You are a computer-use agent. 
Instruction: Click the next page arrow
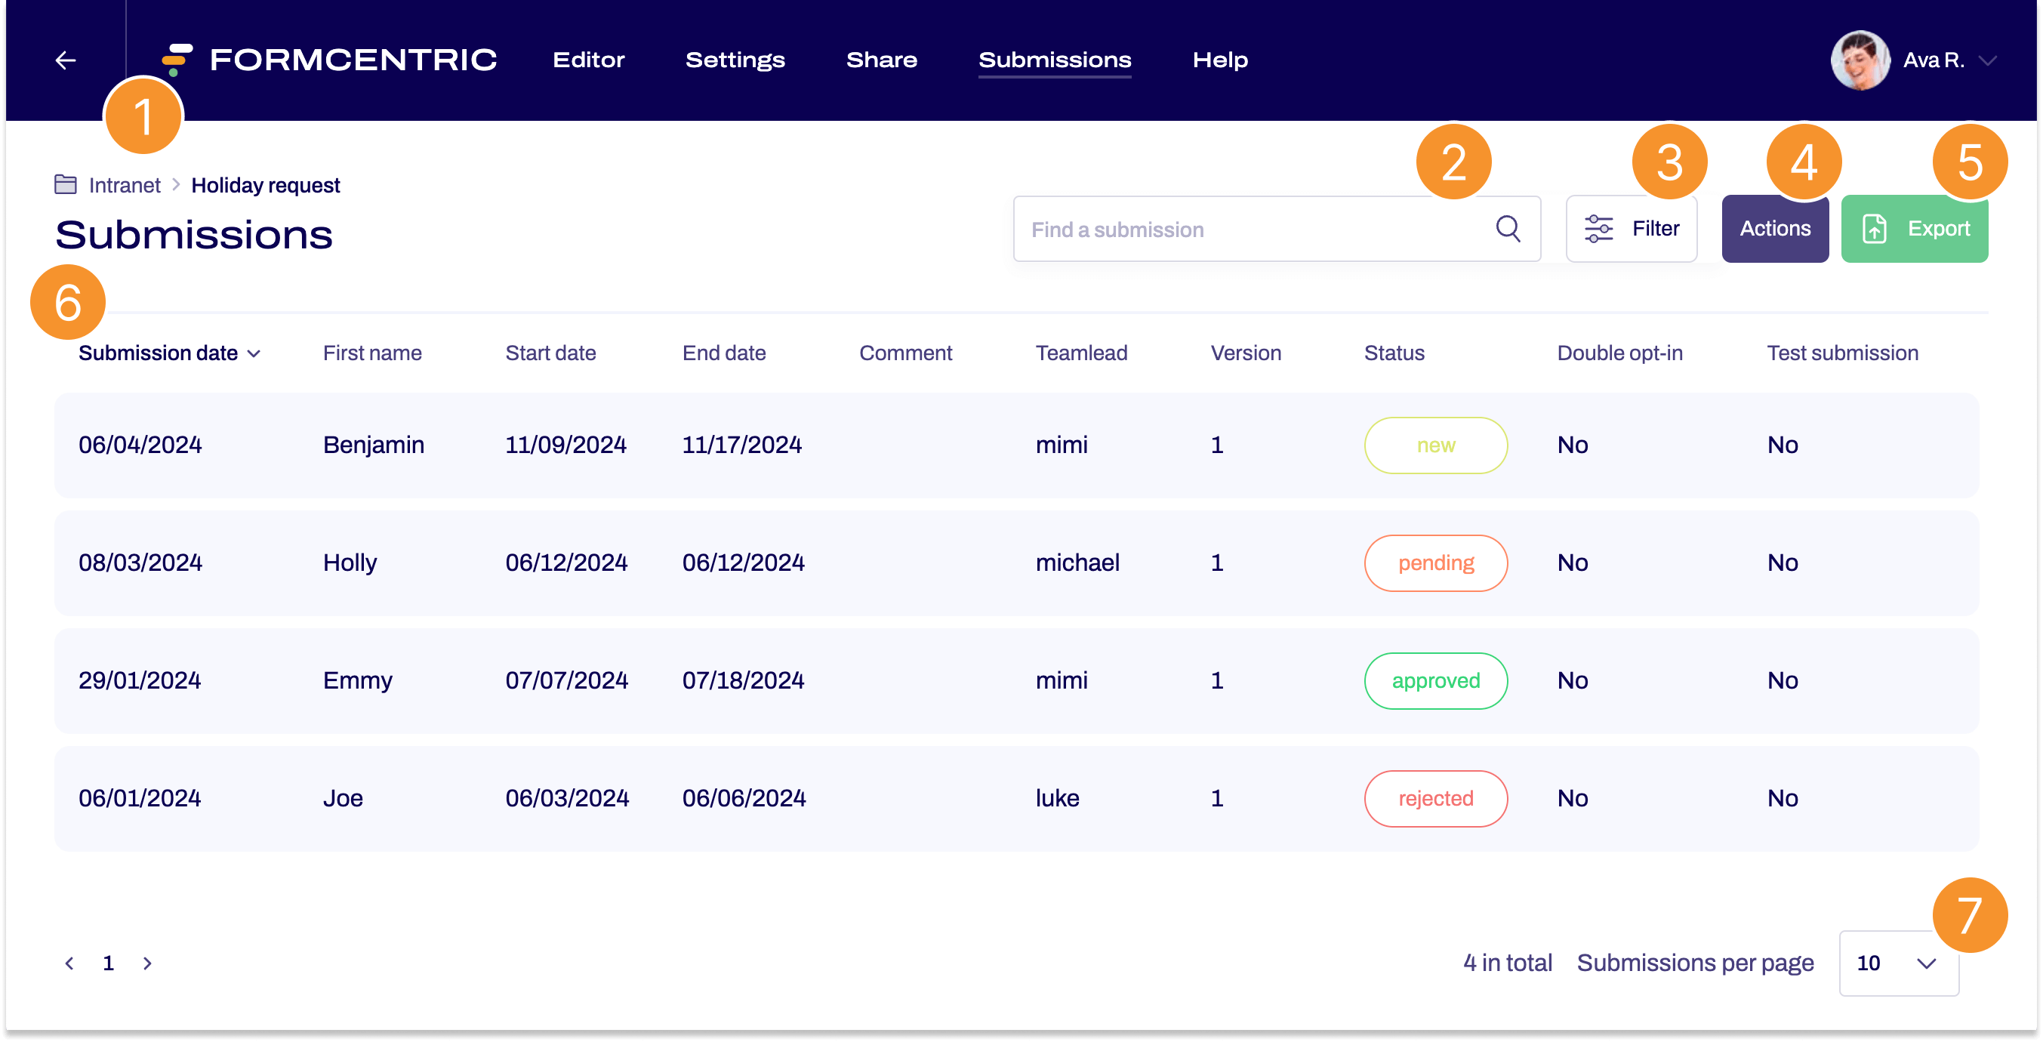(x=147, y=963)
